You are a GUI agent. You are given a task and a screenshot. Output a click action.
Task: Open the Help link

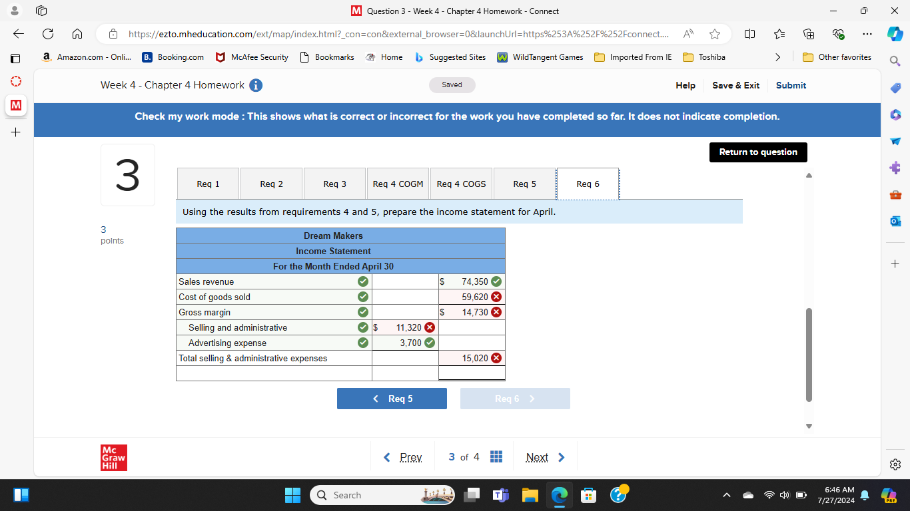coord(685,85)
